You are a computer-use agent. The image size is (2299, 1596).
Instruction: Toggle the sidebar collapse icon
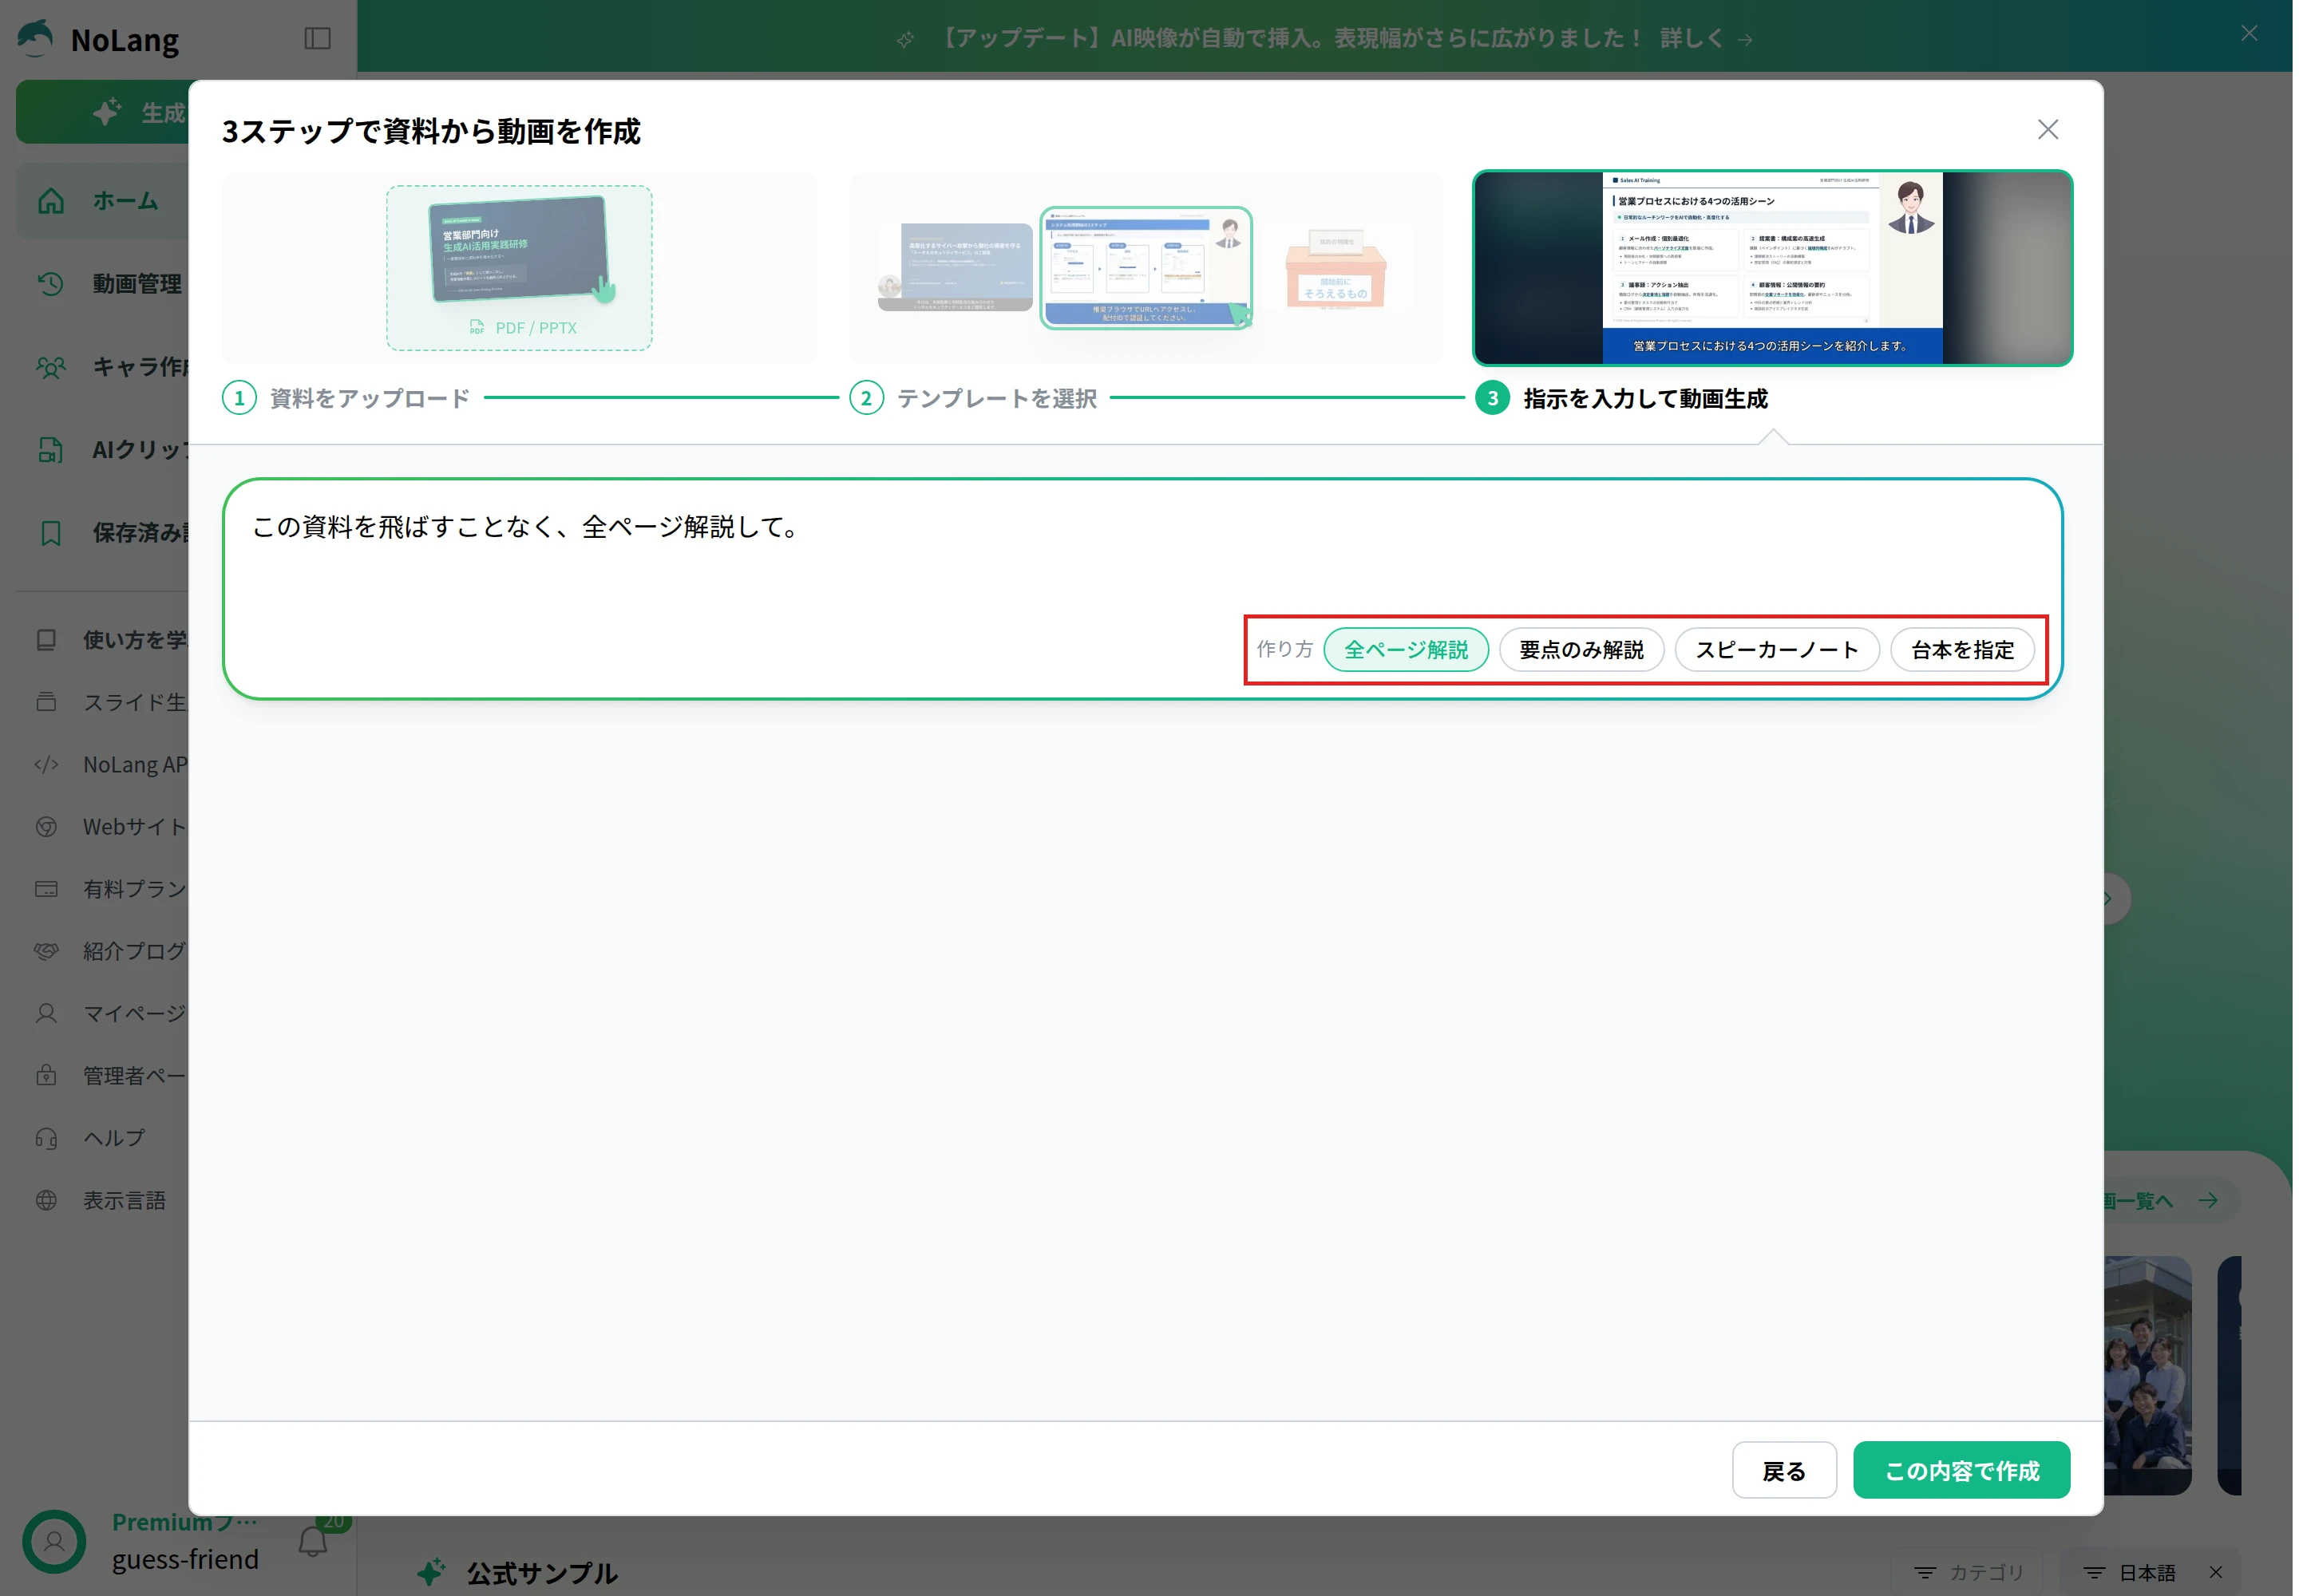click(x=317, y=39)
